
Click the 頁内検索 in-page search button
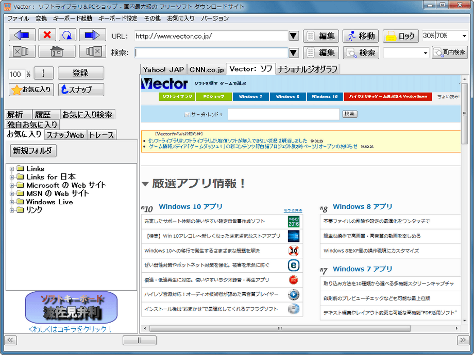click(450, 52)
